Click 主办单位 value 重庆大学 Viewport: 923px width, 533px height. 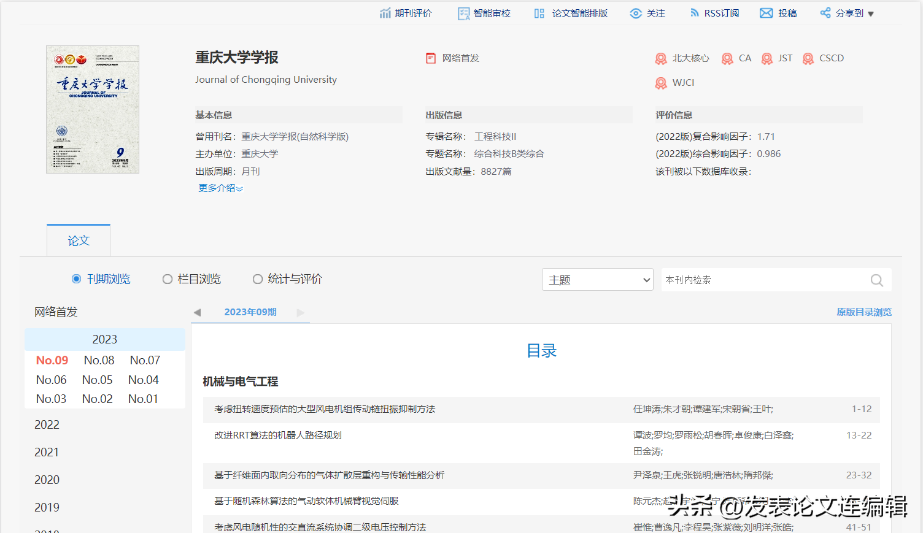(x=260, y=154)
